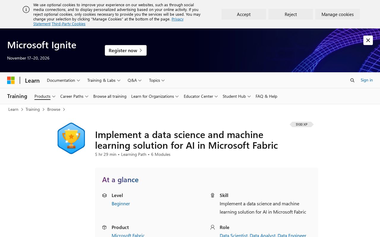Open the Topics dropdown menu
380x237 pixels.
[157, 80]
